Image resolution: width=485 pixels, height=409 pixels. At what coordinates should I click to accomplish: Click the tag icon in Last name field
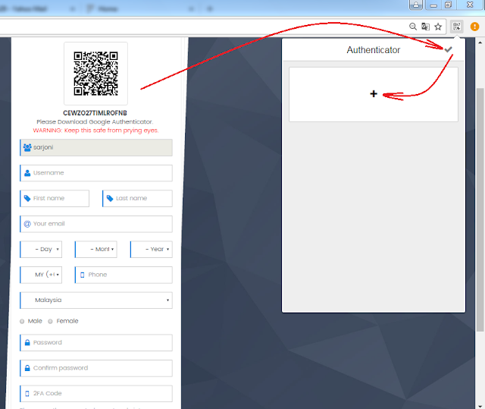click(x=110, y=198)
